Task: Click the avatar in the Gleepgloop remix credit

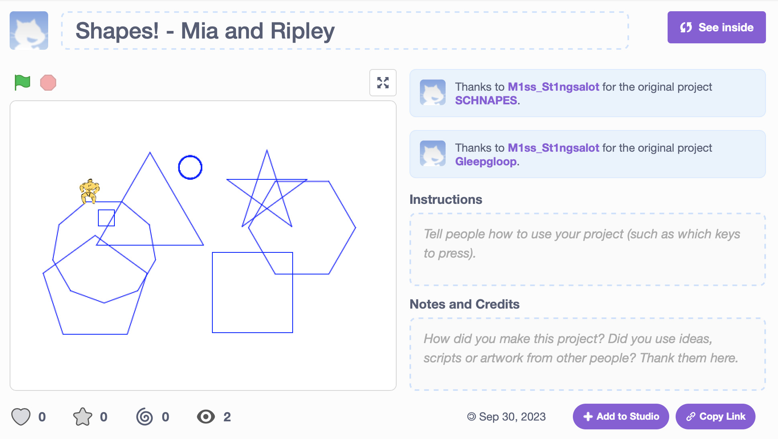Action: [433, 154]
